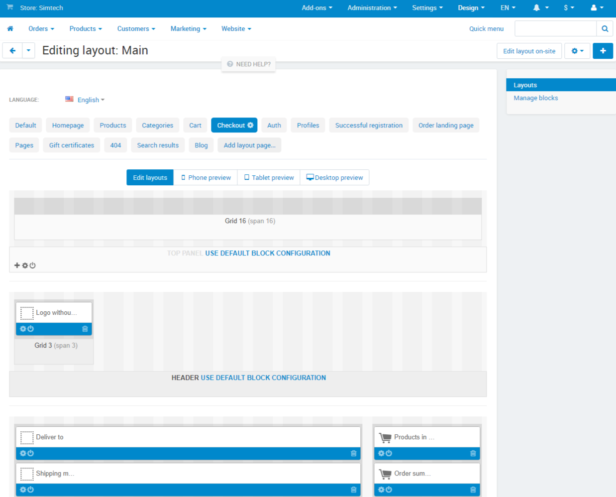616x497 pixels.
Task: Add a block to Top Panel with plus icon
Action: tap(17, 265)
